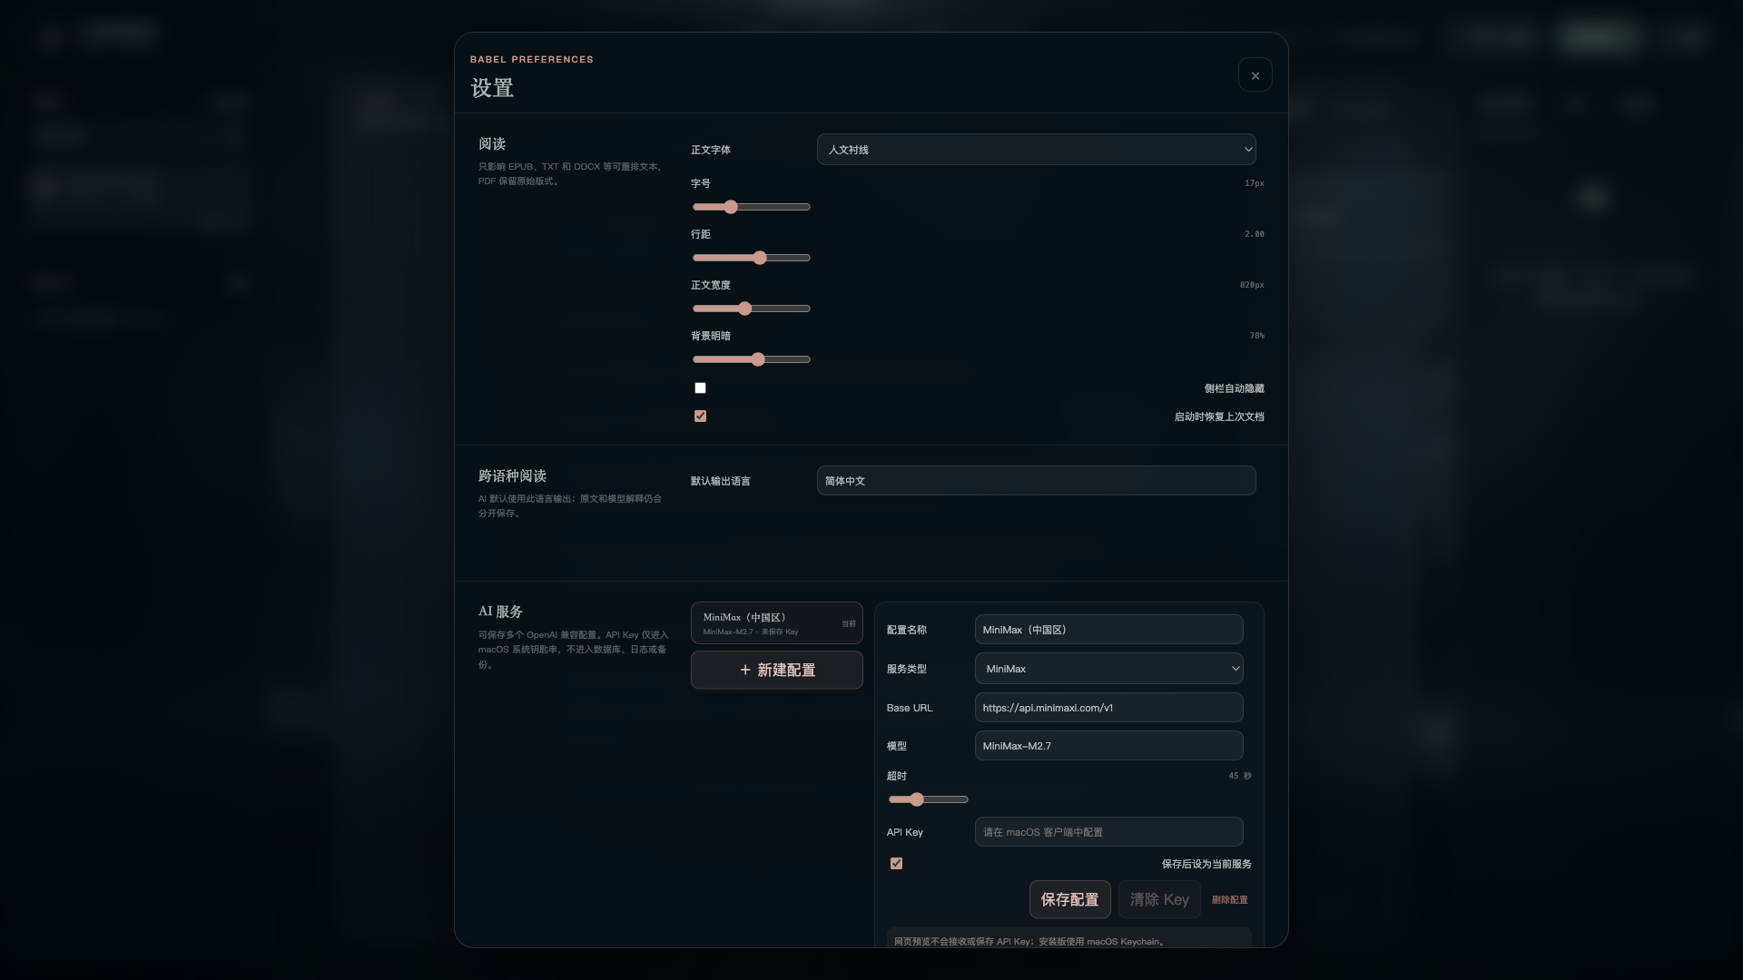Open the 人文衬线 font selector
Screen dimensions: 1743x980
pyautogui.click(x=1036, y=150)
